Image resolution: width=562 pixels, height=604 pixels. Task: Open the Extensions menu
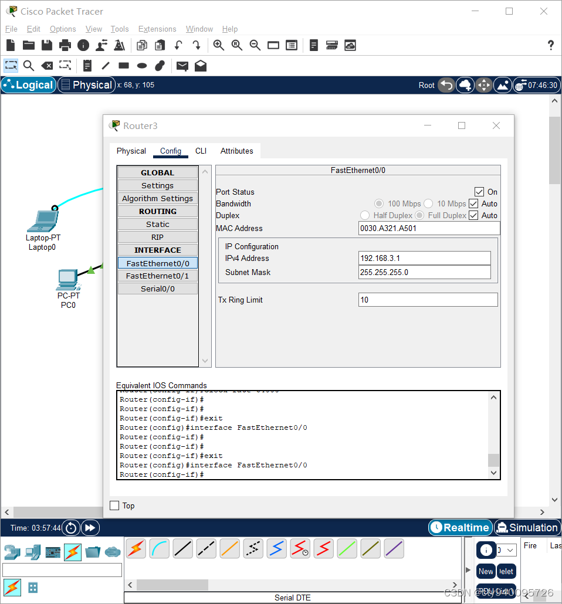point(157,29)
